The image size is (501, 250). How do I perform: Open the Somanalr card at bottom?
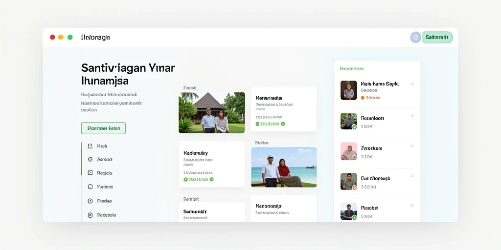point(211,212)
